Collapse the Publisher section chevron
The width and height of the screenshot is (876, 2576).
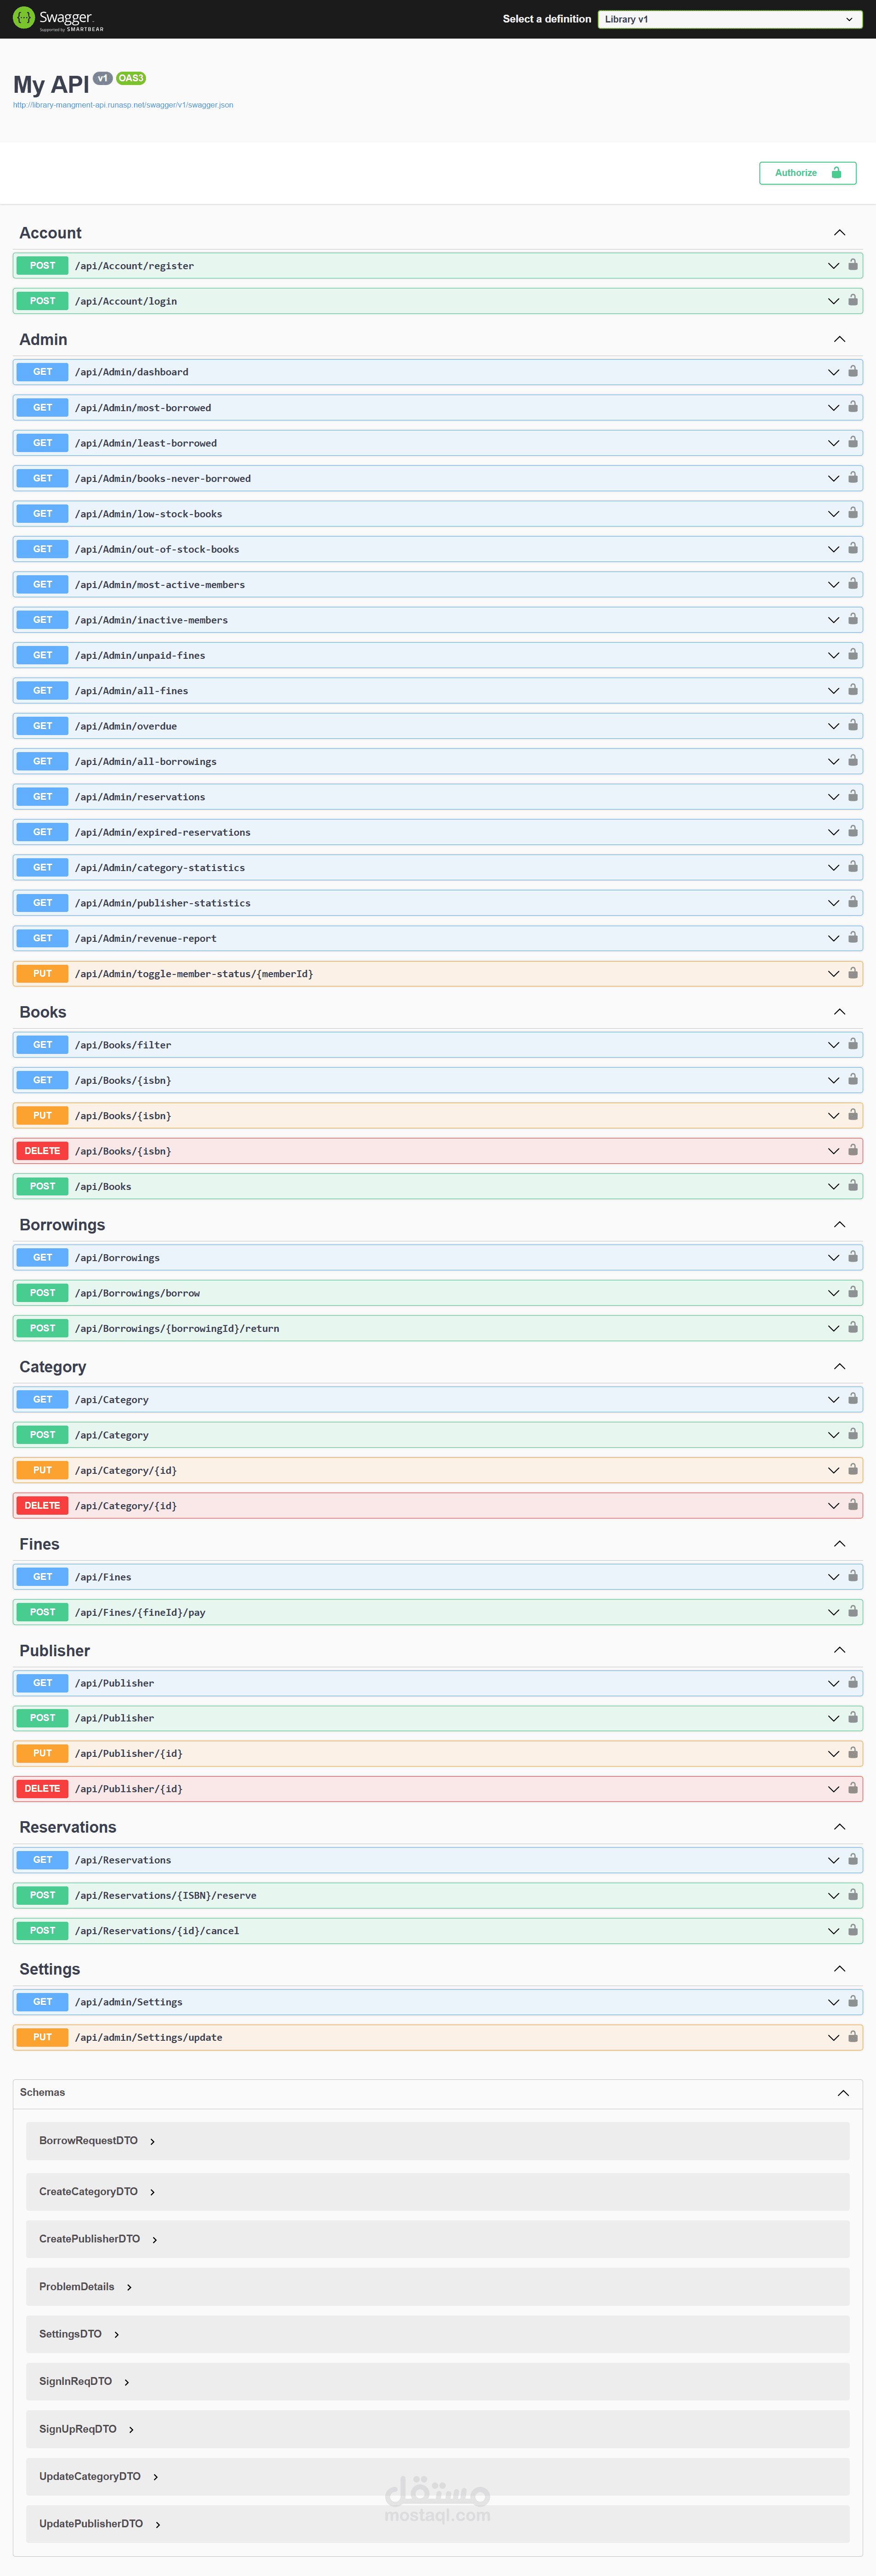pos(839,1650)
